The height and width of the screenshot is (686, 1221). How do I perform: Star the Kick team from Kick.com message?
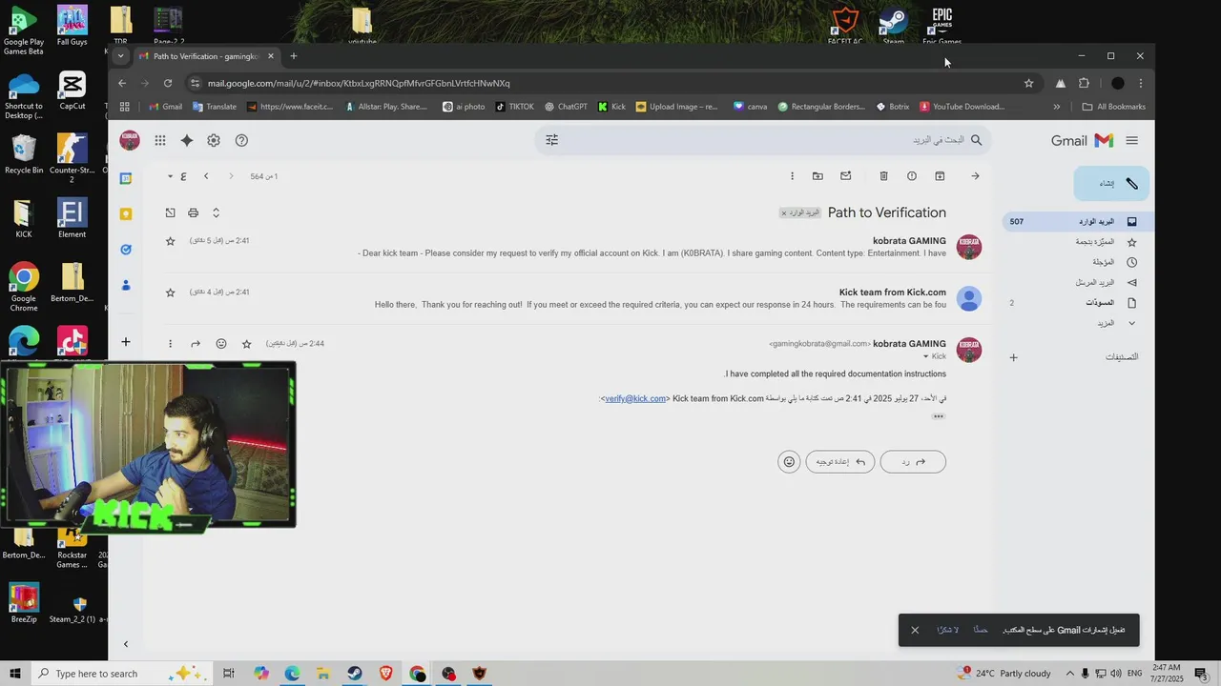pos(171,293)
